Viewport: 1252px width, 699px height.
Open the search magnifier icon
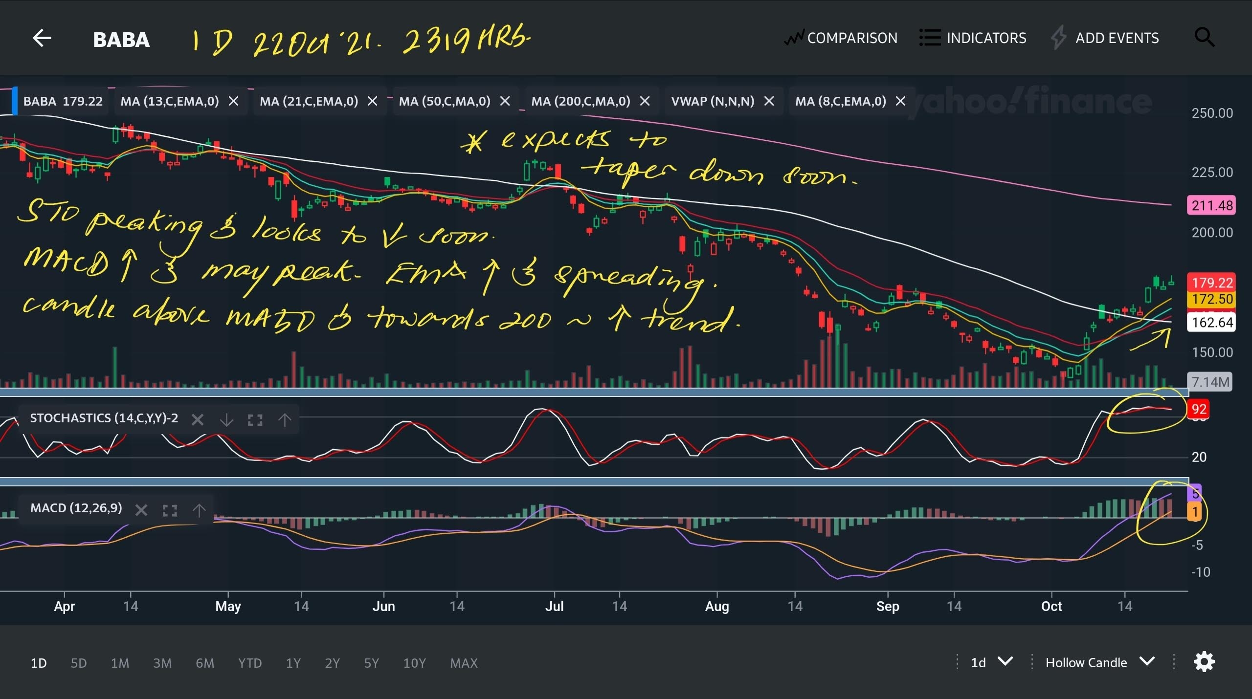coord(1204,37)
